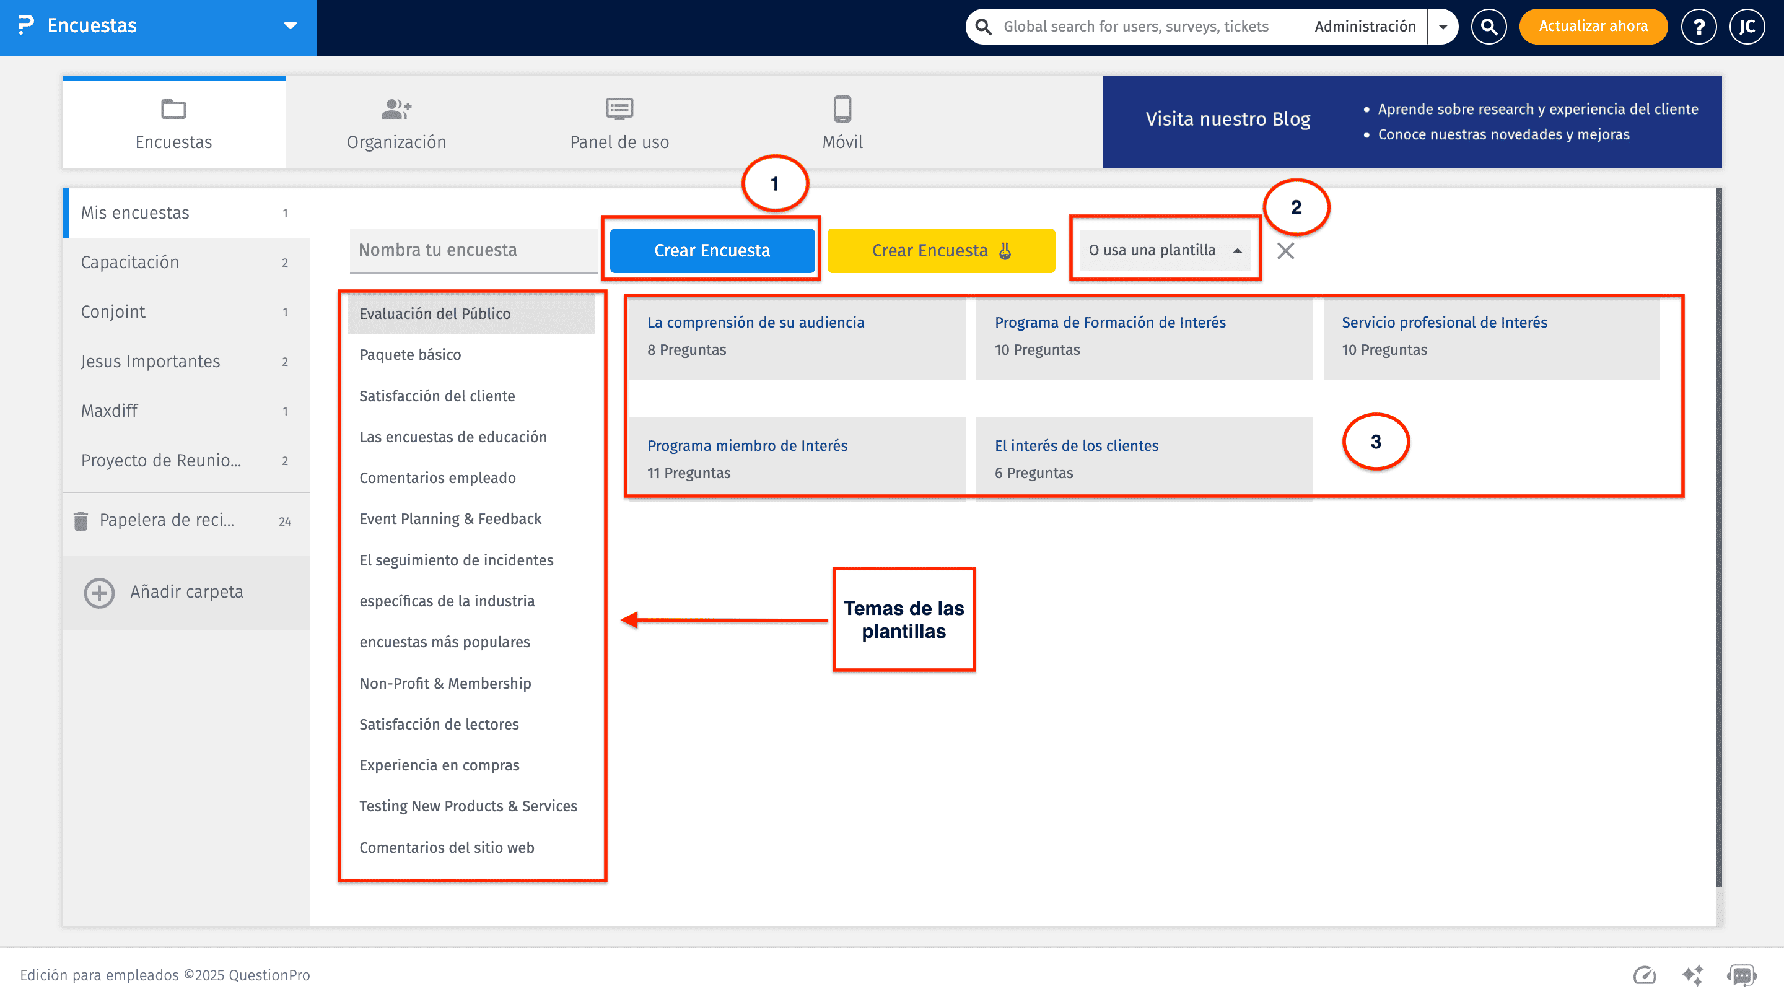Open the chat bubble icon in footer
The height and width of the screenshot is (1002, 1784).
click(1741, 975)
